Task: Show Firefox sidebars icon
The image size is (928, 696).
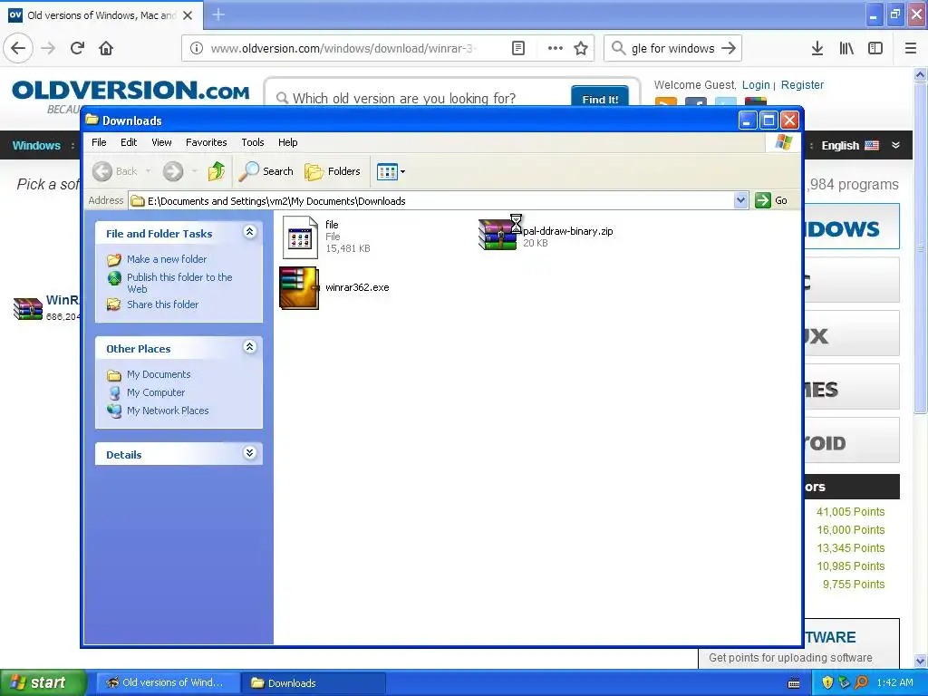Action: (x=875, y=48)
